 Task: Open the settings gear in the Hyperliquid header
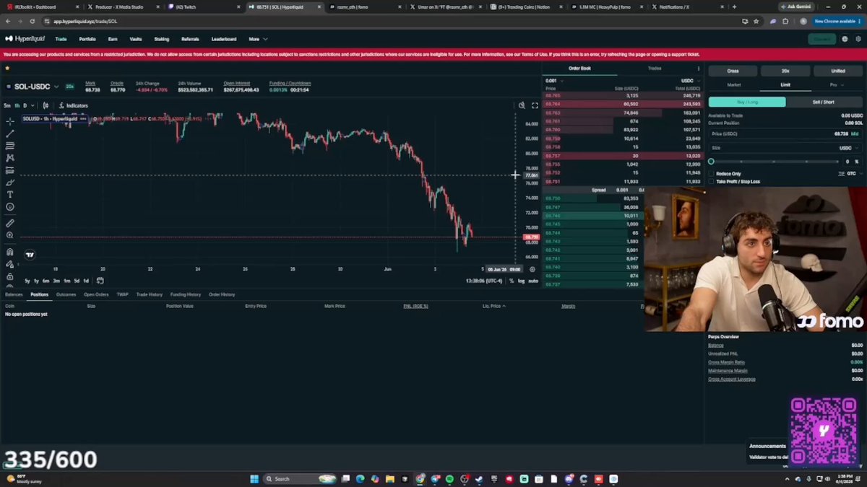(858, 39)
